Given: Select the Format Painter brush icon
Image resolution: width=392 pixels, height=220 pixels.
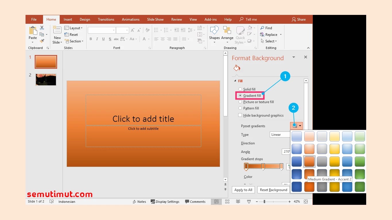Looking at the screenshot, I should pos(42,41).
